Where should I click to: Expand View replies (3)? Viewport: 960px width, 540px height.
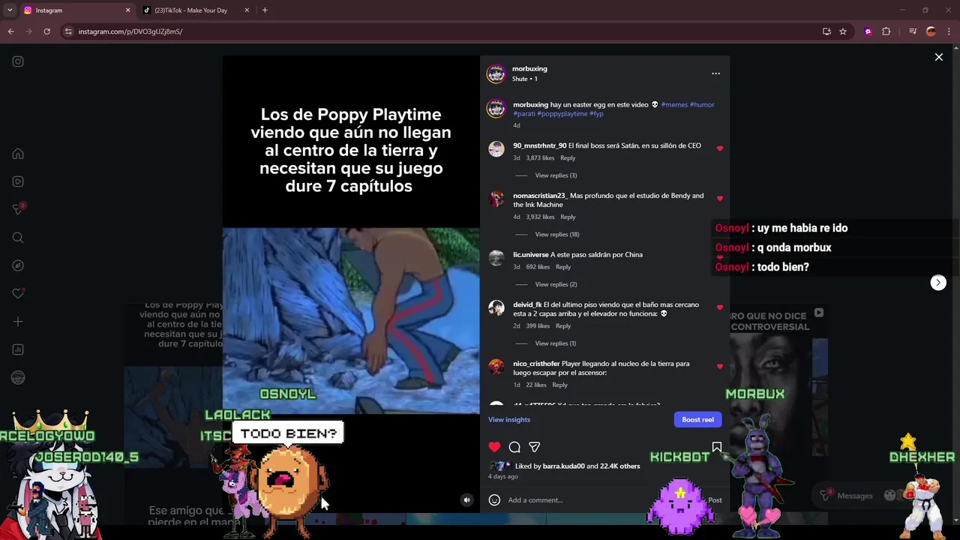click(556, 175)
